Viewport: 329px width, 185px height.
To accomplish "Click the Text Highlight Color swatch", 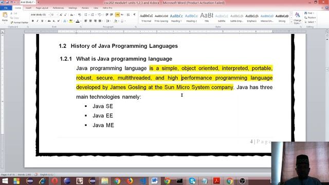I will [71, 21].
